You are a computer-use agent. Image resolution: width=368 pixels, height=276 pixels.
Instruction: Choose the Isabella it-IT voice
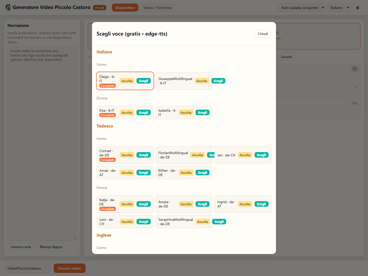202,113
